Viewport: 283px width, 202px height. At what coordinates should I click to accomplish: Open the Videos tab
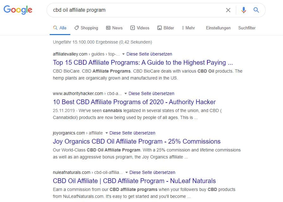point(140,28)
